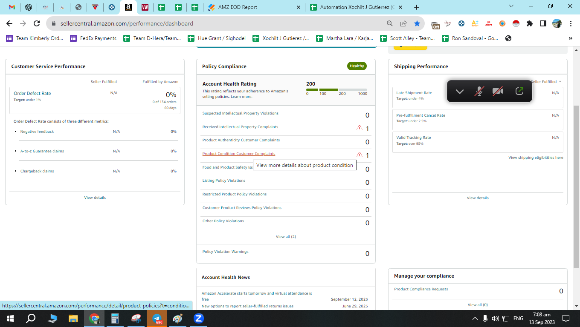Viewport: 580px width, 327px height.
Task: Share this page via the share icon
Action: click(403, 23)
